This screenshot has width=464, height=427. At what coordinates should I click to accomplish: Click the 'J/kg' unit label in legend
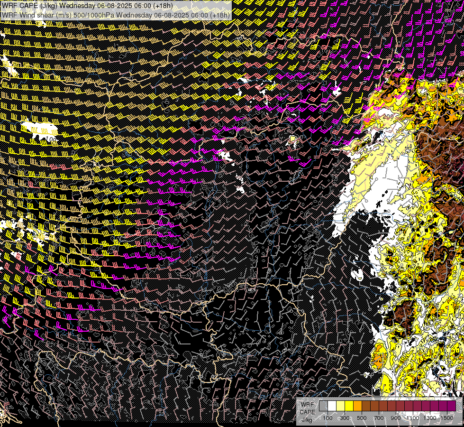(307, 420)
